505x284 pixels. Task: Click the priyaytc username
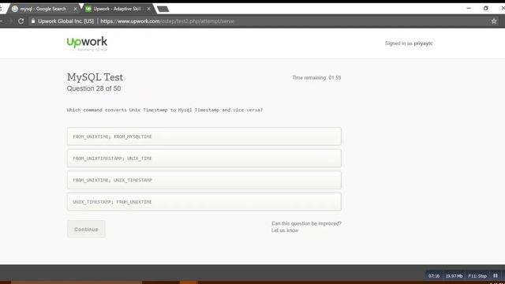[423, 43]
